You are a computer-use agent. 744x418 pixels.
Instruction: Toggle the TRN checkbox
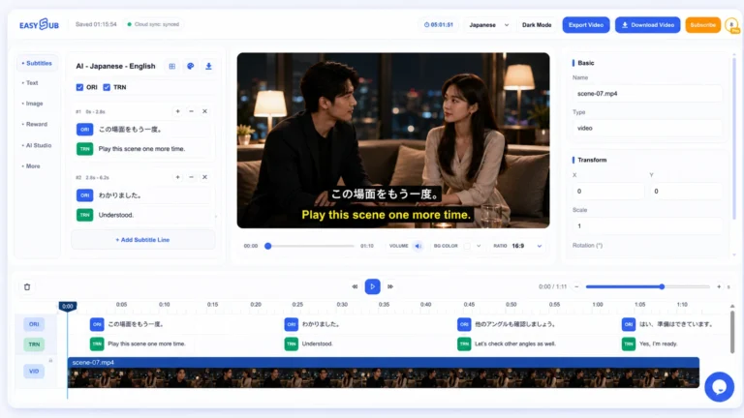click(x=107, y=87)
